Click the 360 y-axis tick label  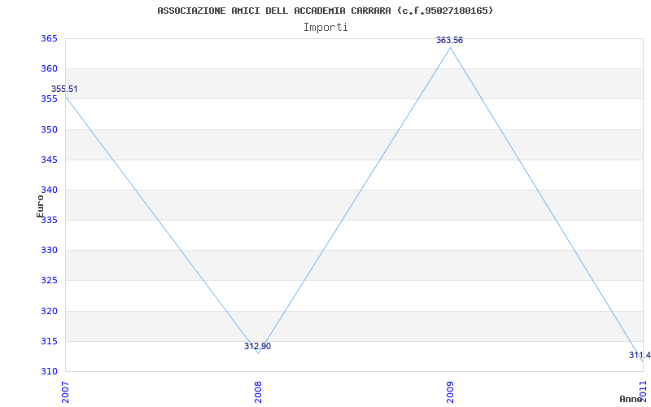[49, 69]
